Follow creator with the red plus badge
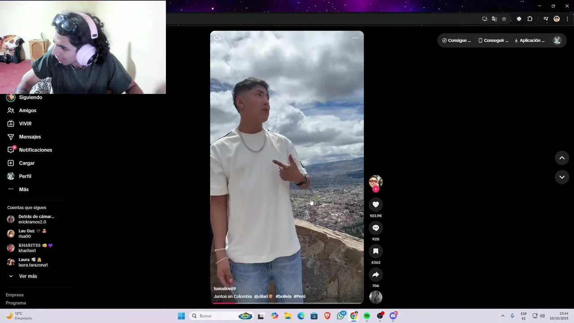 tap(376, 189)
